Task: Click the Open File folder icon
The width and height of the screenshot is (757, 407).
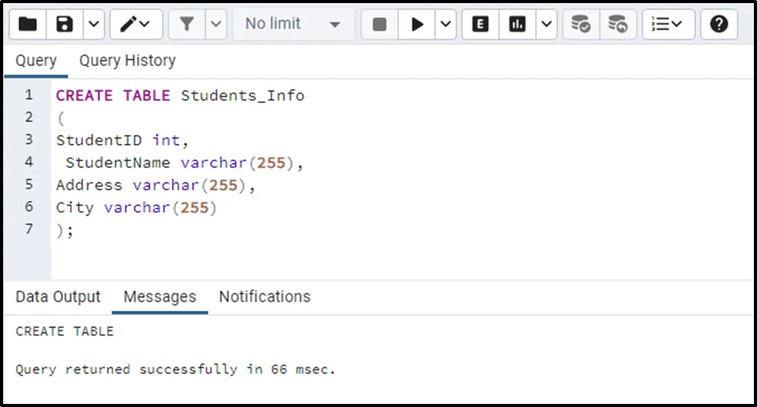Action: pyautogui.click(x=28, y=25)
